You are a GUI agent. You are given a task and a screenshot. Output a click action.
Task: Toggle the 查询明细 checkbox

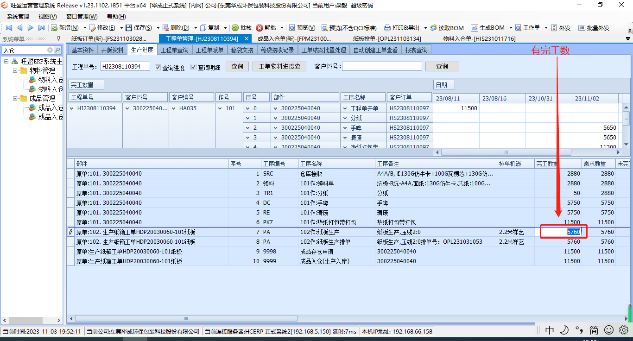point(194,67)
